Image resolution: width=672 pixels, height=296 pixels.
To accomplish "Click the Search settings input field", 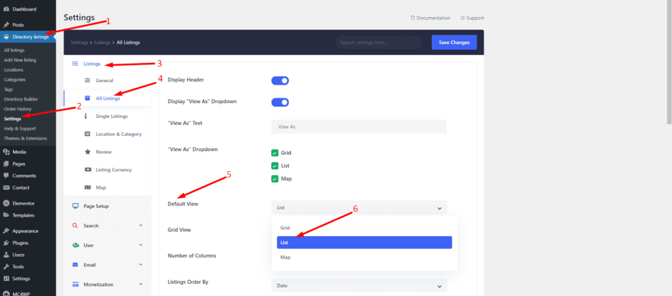I will (379, 43).
